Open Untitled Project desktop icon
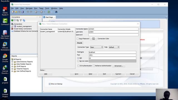The width and height of the screenshot is (178, 100). tap(5, 93)
